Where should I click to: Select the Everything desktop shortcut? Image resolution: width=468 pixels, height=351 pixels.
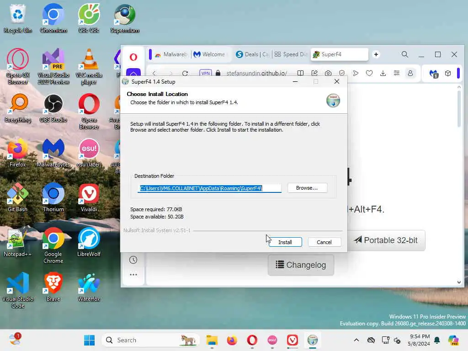[x=18, y=108]
